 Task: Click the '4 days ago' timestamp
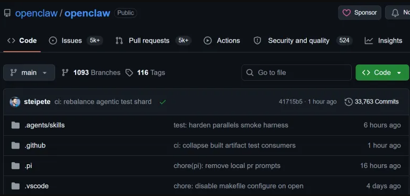tap(384, 186)
